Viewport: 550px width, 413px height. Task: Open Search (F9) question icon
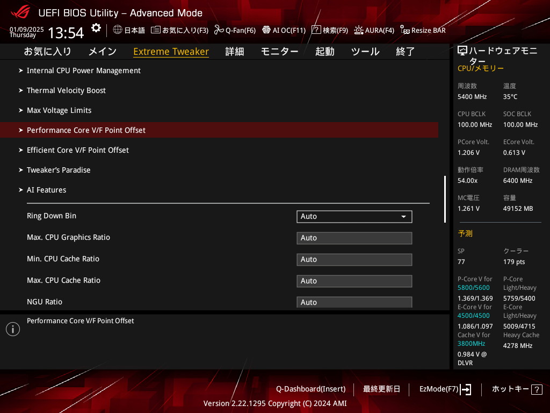(x=316, y=30)
